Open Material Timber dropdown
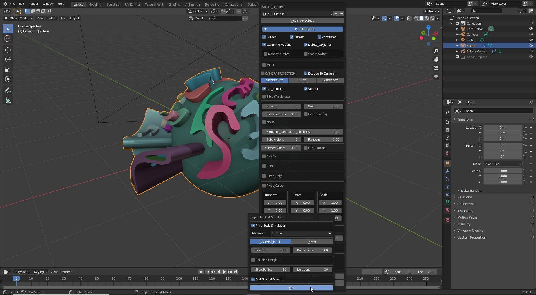The height and width of the screenshot is (295, 536). [301, 233]
